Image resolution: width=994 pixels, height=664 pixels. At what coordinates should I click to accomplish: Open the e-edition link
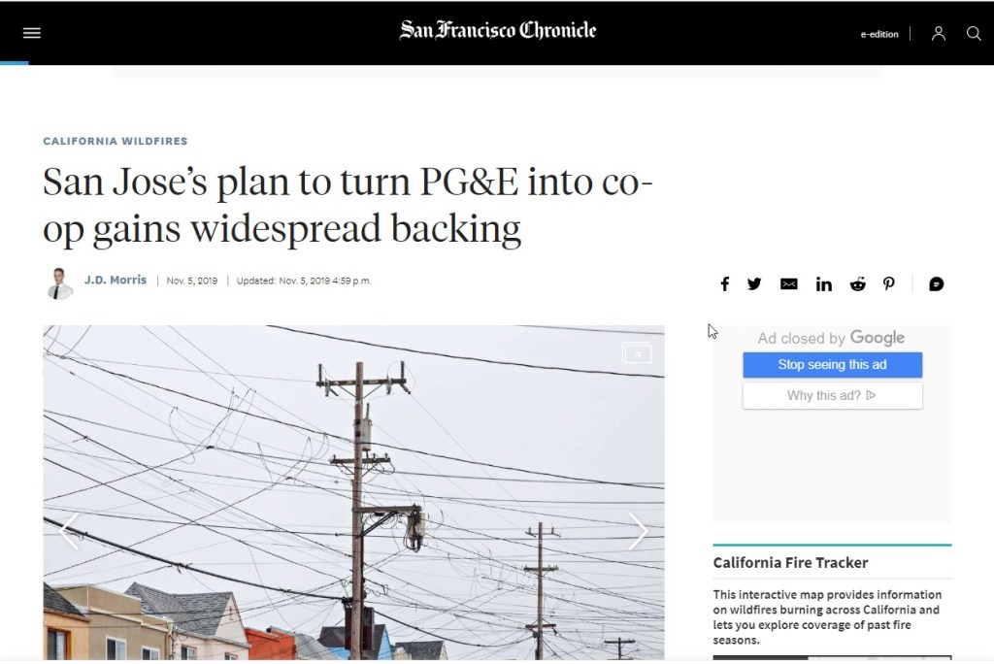[879, 34]
